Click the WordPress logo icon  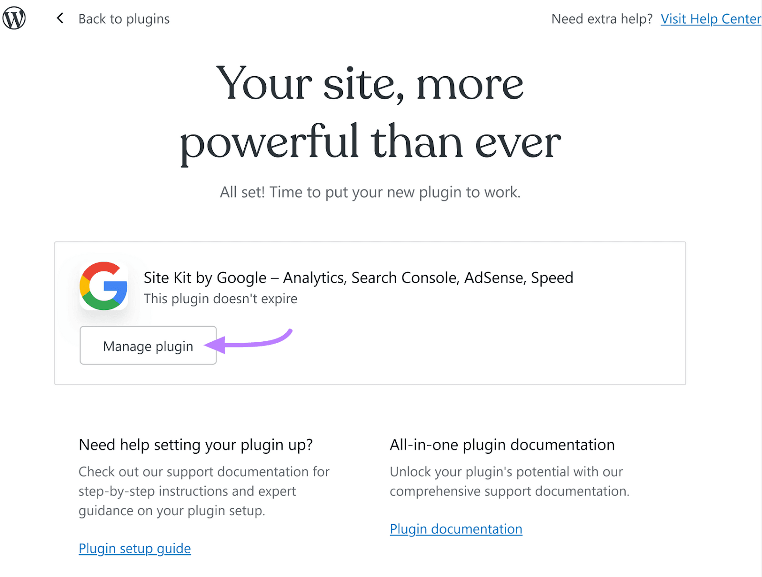[14, 19]
